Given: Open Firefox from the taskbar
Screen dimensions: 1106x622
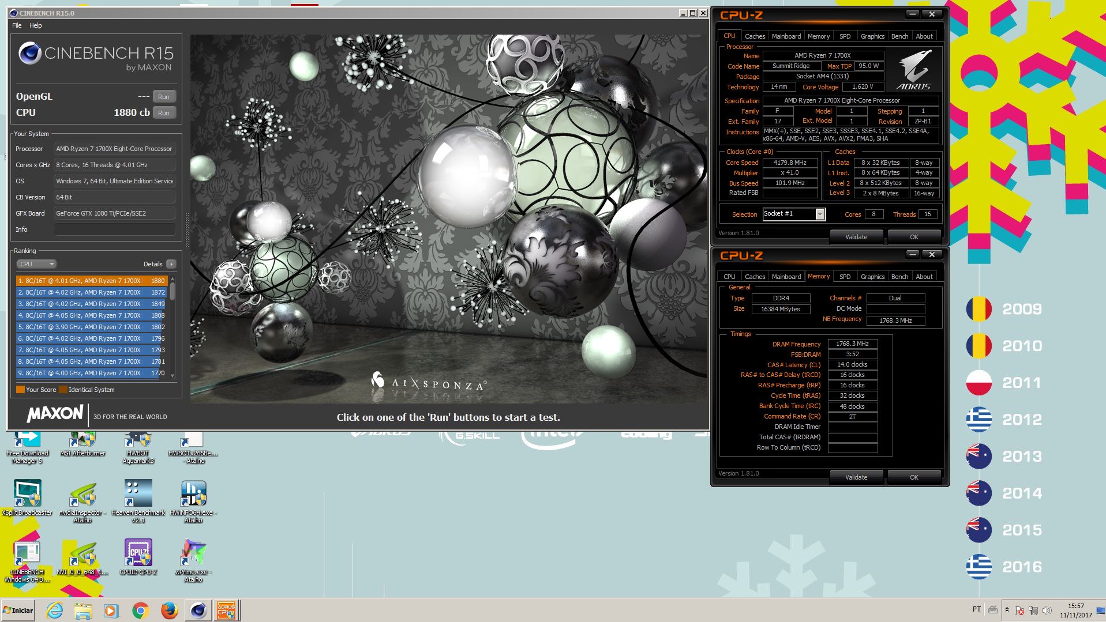Looking at the screenshot, I should (169, 610).
